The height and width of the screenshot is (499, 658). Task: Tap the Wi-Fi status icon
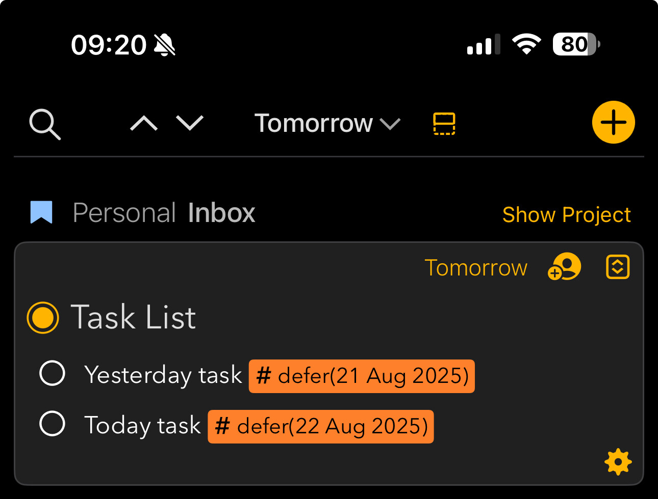[526, 44]
